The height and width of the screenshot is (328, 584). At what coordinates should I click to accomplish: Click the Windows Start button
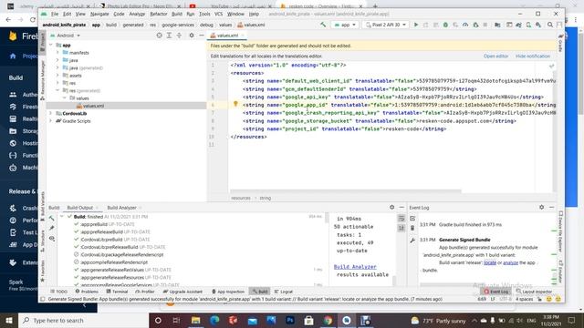[9, 320]
